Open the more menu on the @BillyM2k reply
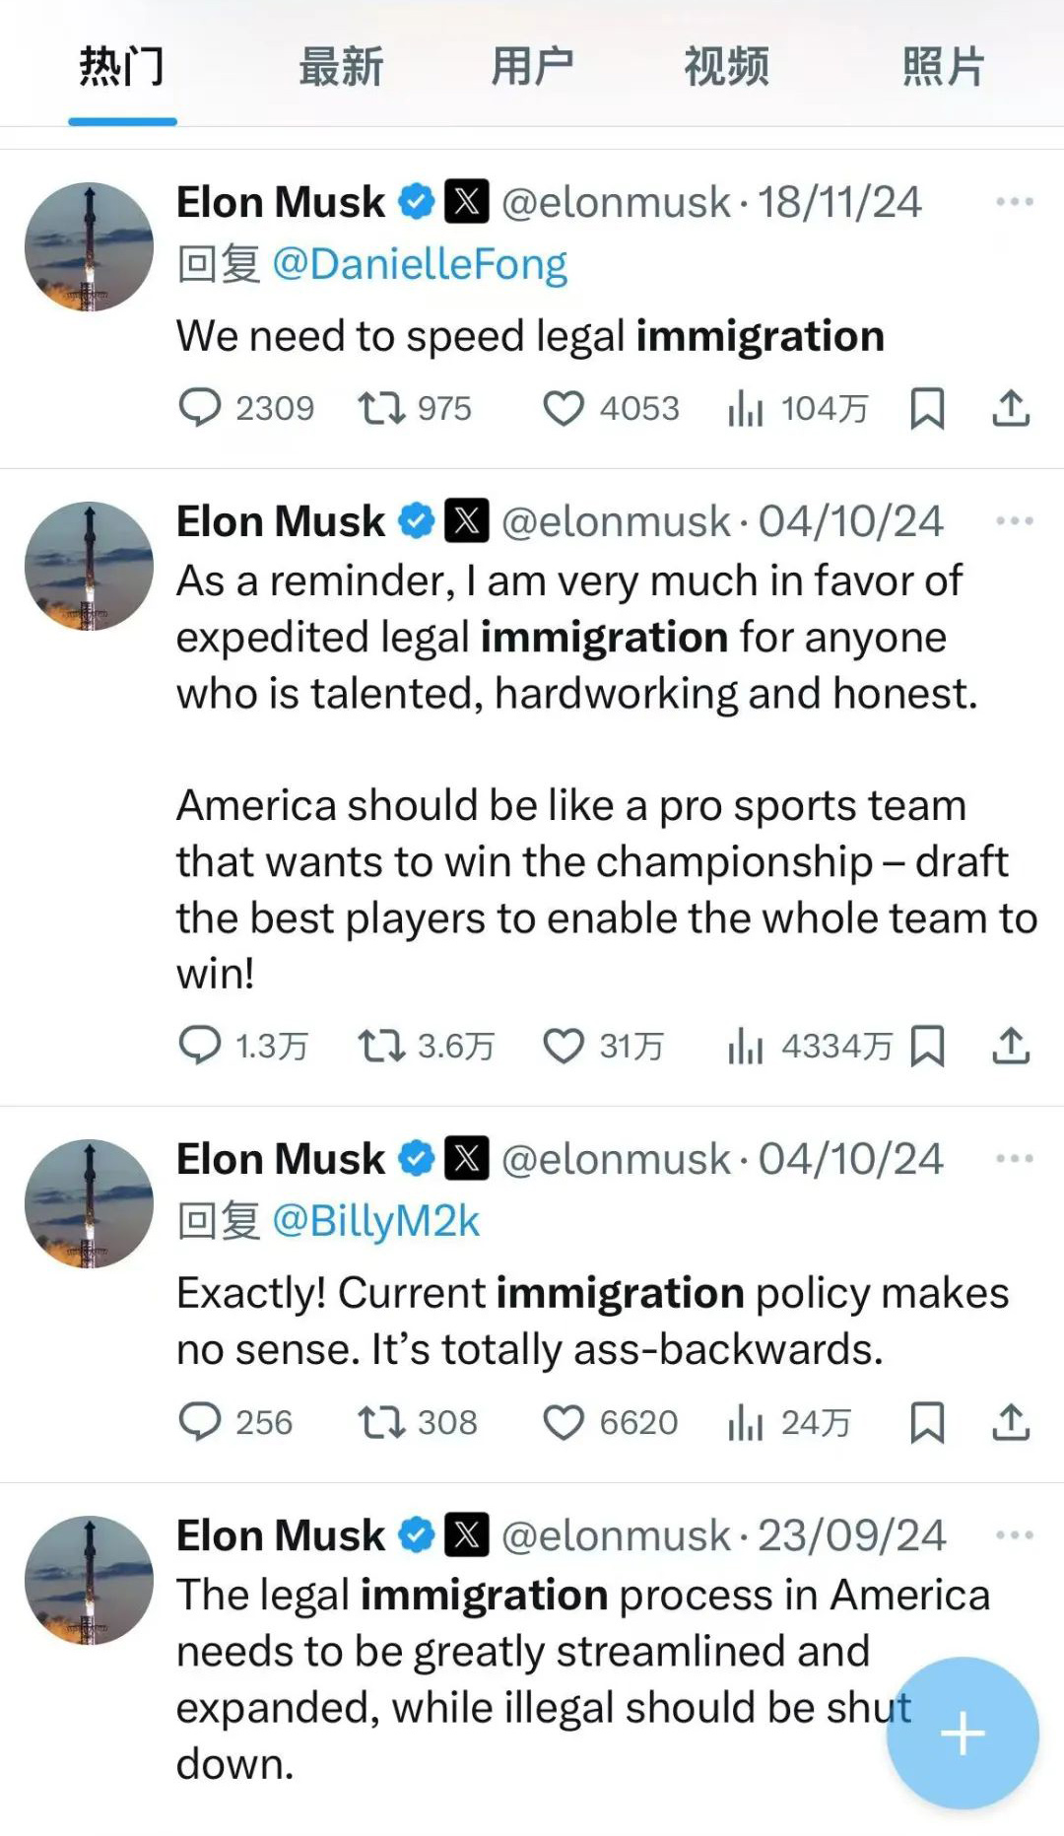Image resolution: width=1064 pixels, height=1836 pixels. pyautogui.click(x=1015, y=1158)
